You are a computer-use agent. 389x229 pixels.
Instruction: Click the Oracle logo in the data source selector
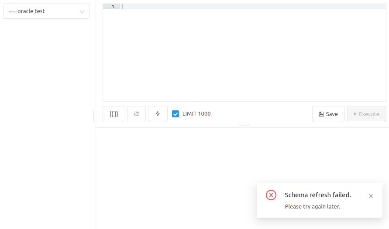(x=13, y=12)
